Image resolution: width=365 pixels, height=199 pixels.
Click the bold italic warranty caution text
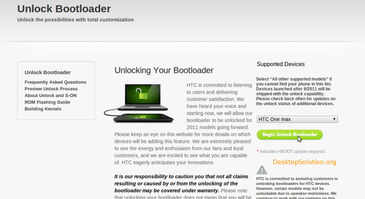tap(181, 183)
